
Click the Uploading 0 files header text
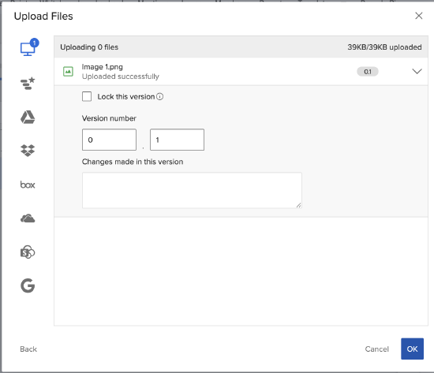(89, 47)
